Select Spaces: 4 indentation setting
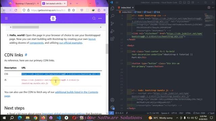Viewport: 216px width, 121px height. (x=165, y=113)
